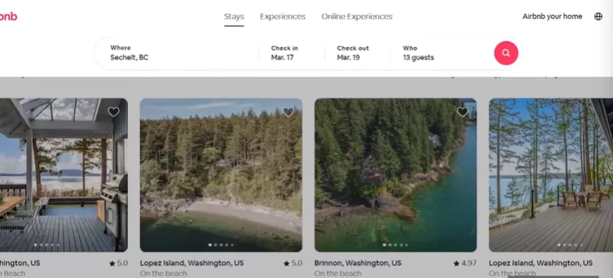Open the Check in date Mar. 17 picker
Image resolution: width=613 pixels, height=278 pixels.
(292, 53)
